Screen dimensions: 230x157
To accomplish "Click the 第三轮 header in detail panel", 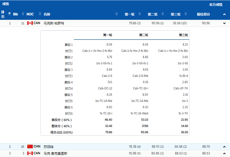I will 183,35.
